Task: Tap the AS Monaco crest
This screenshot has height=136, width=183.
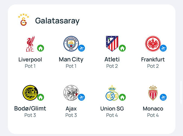Action: (x=153, y=93)
